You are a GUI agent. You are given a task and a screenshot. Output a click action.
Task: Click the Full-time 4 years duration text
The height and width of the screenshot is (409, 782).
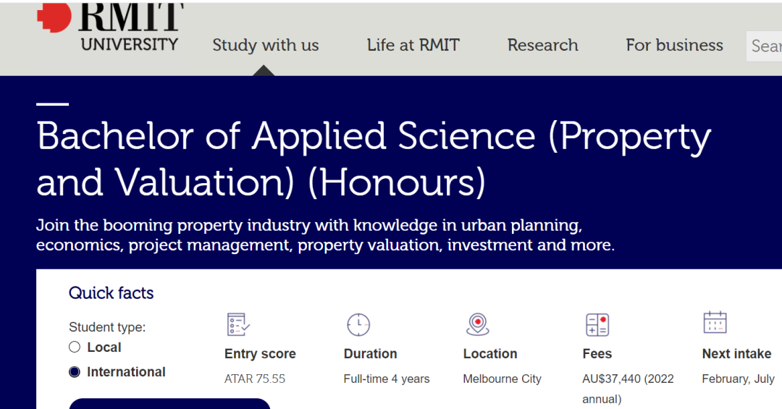[386, 379]
